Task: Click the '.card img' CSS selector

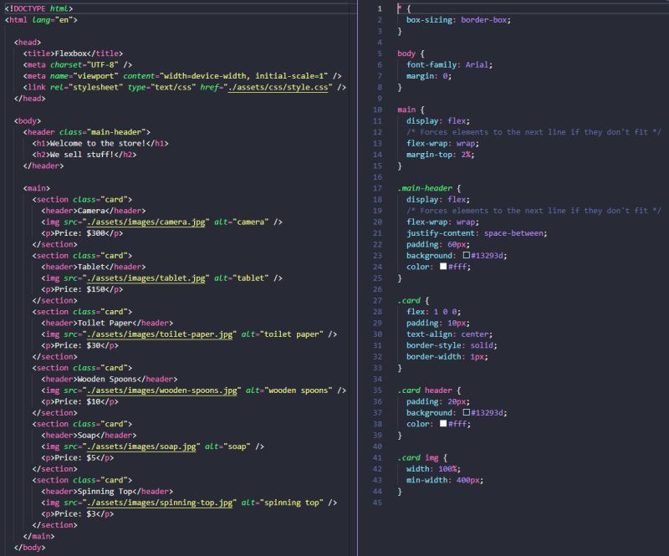Action: 417,457
